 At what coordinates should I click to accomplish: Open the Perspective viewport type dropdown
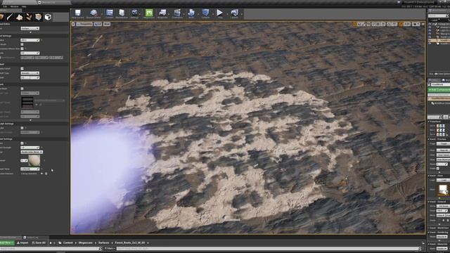[x=84, y=24]
